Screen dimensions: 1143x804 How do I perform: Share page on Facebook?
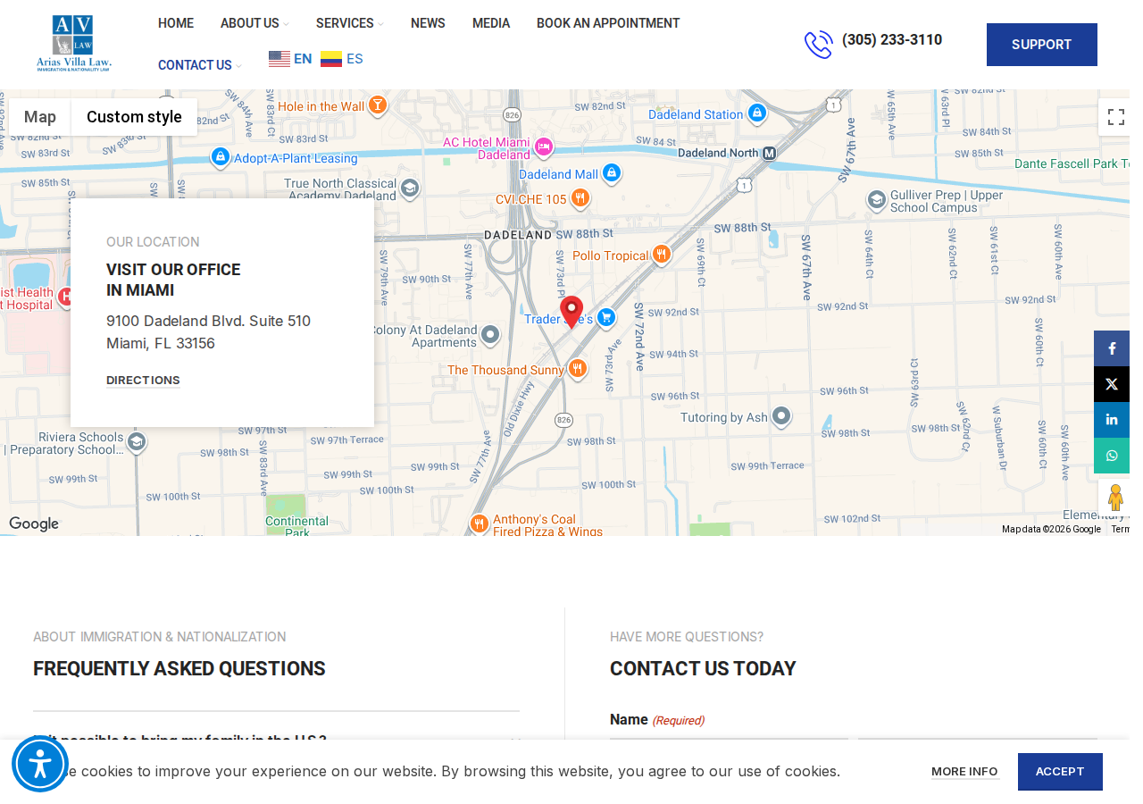(x=1112, y=348)
